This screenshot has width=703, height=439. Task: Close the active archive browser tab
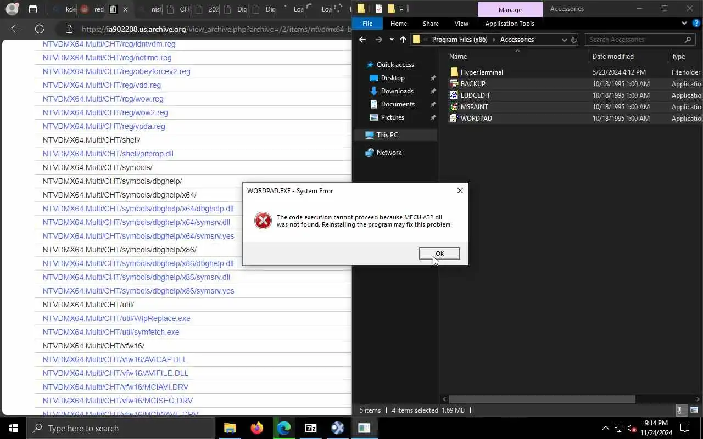click(126, 9)
